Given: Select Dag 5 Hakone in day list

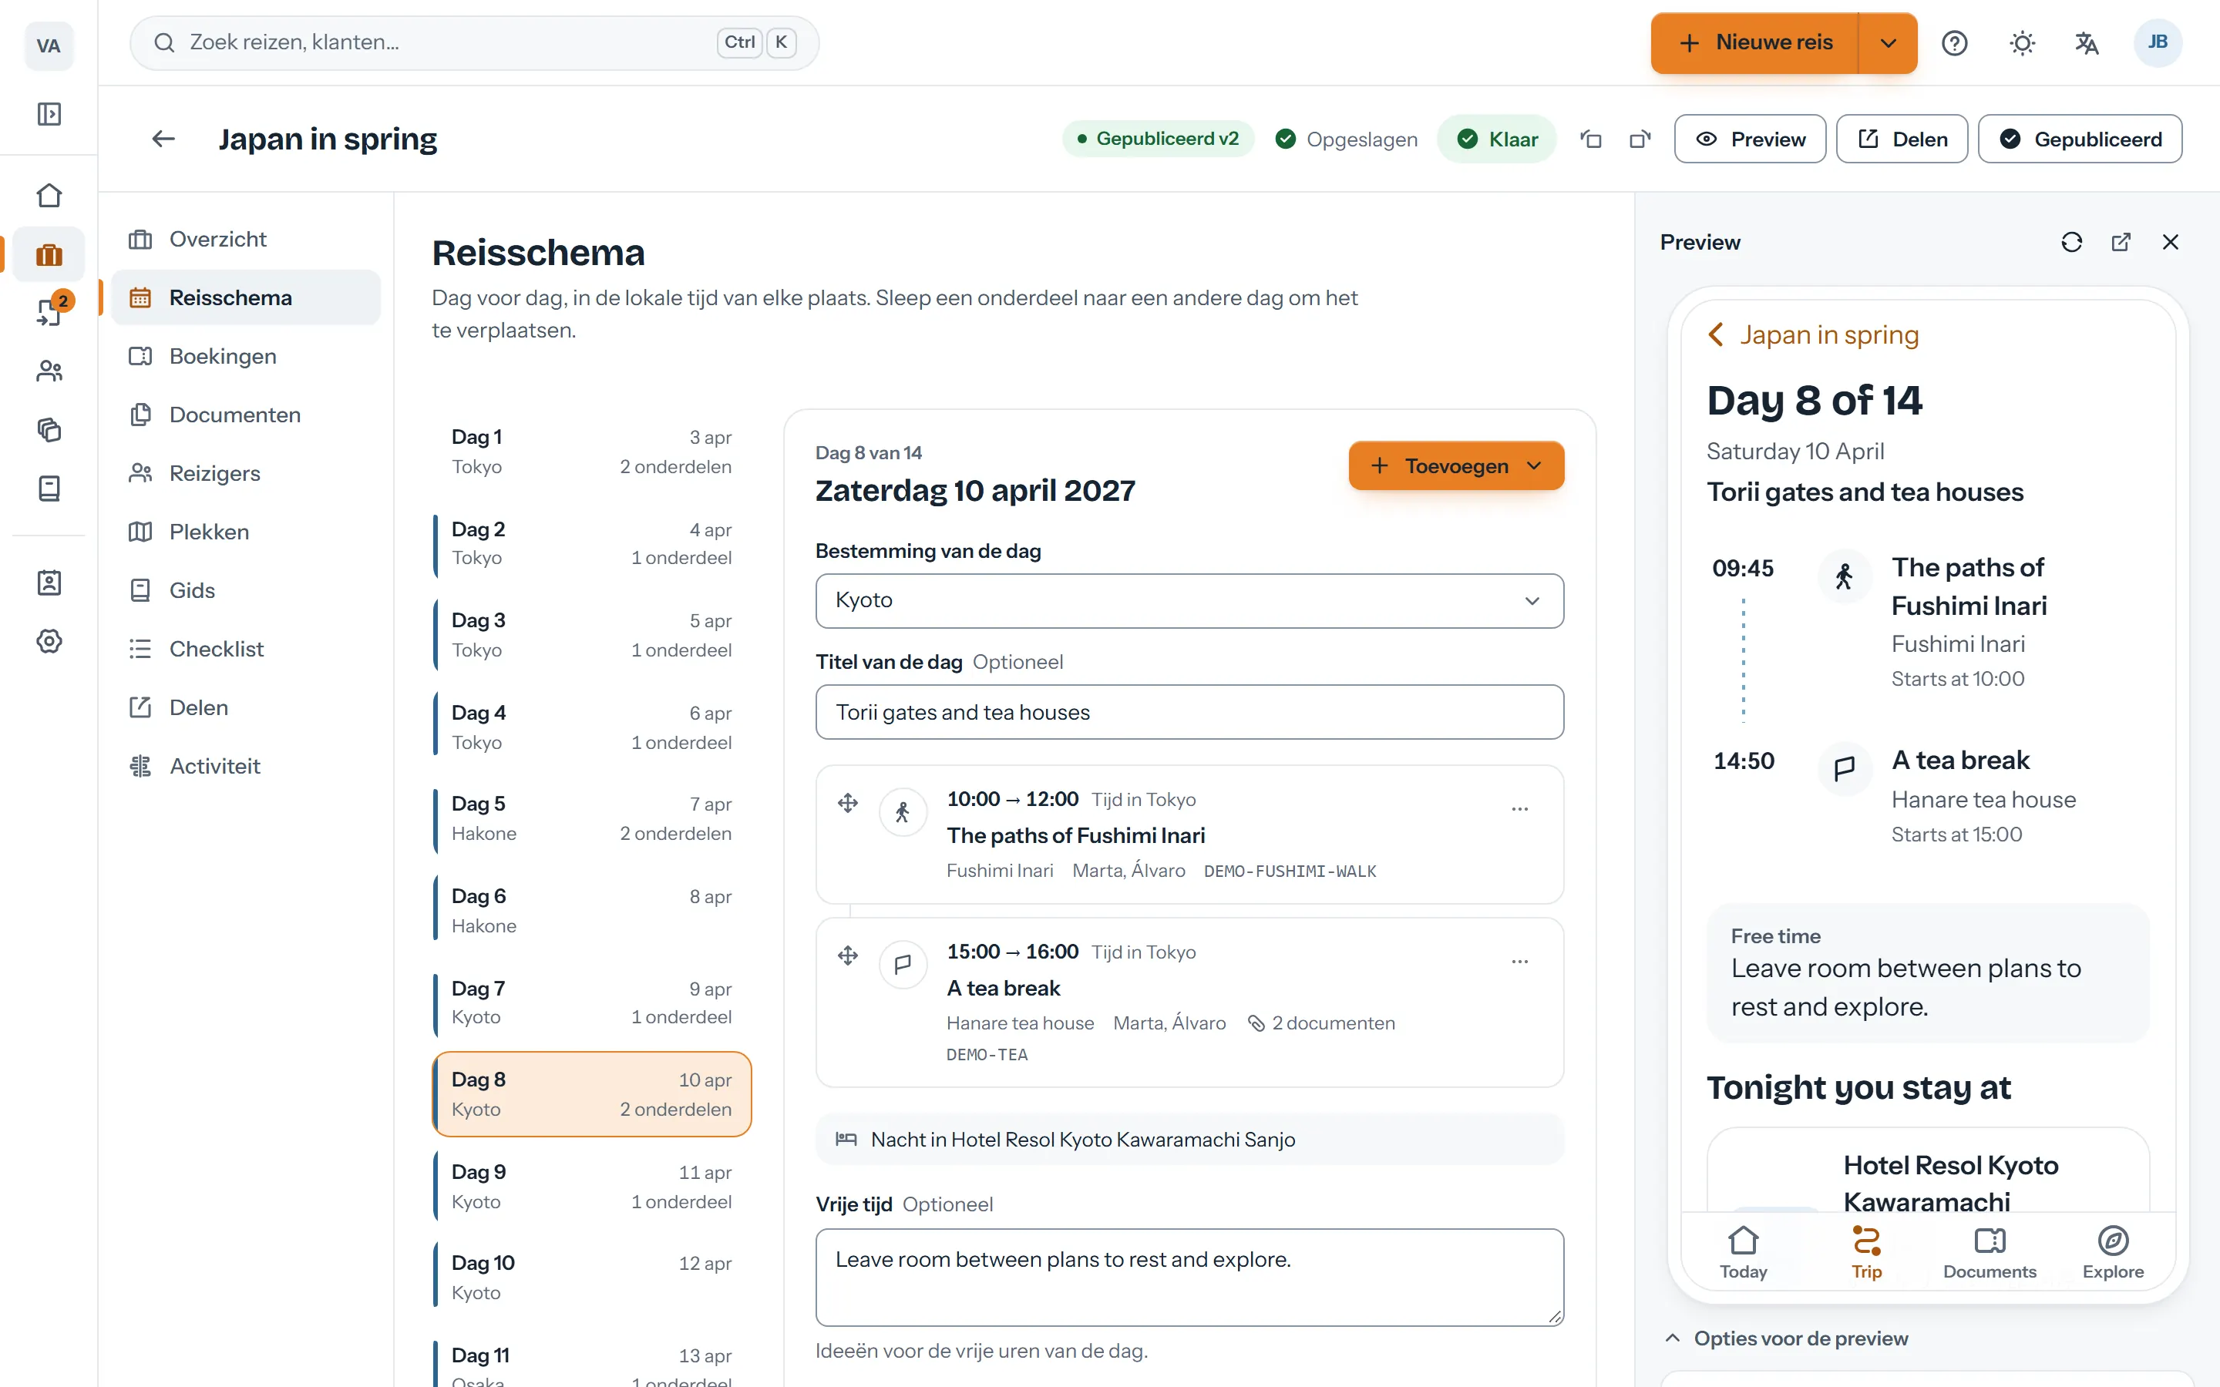Looking at the screenshot, I should [592, 818].
